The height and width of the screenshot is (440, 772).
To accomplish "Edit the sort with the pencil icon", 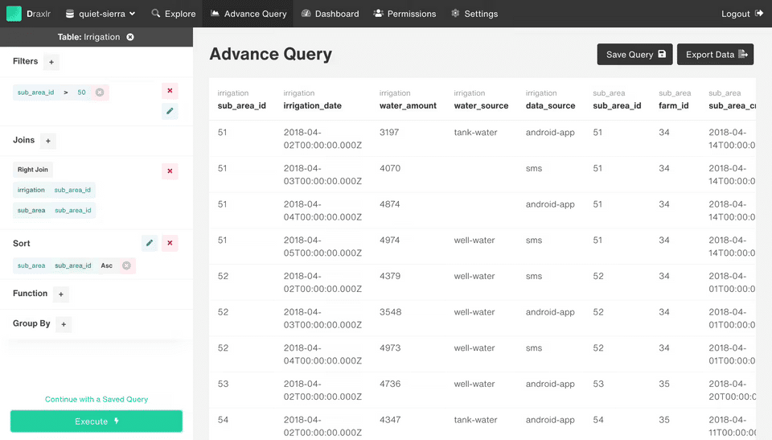I will click(150, 243).
